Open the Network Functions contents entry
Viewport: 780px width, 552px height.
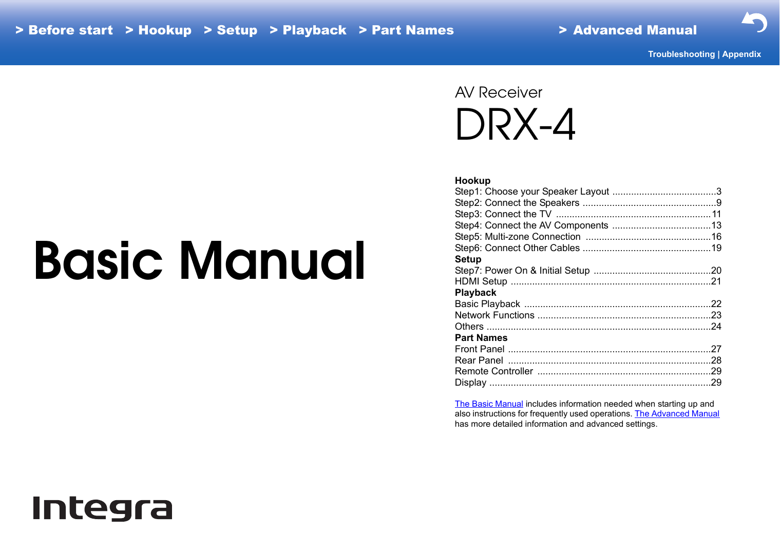(x=588, y=315)
